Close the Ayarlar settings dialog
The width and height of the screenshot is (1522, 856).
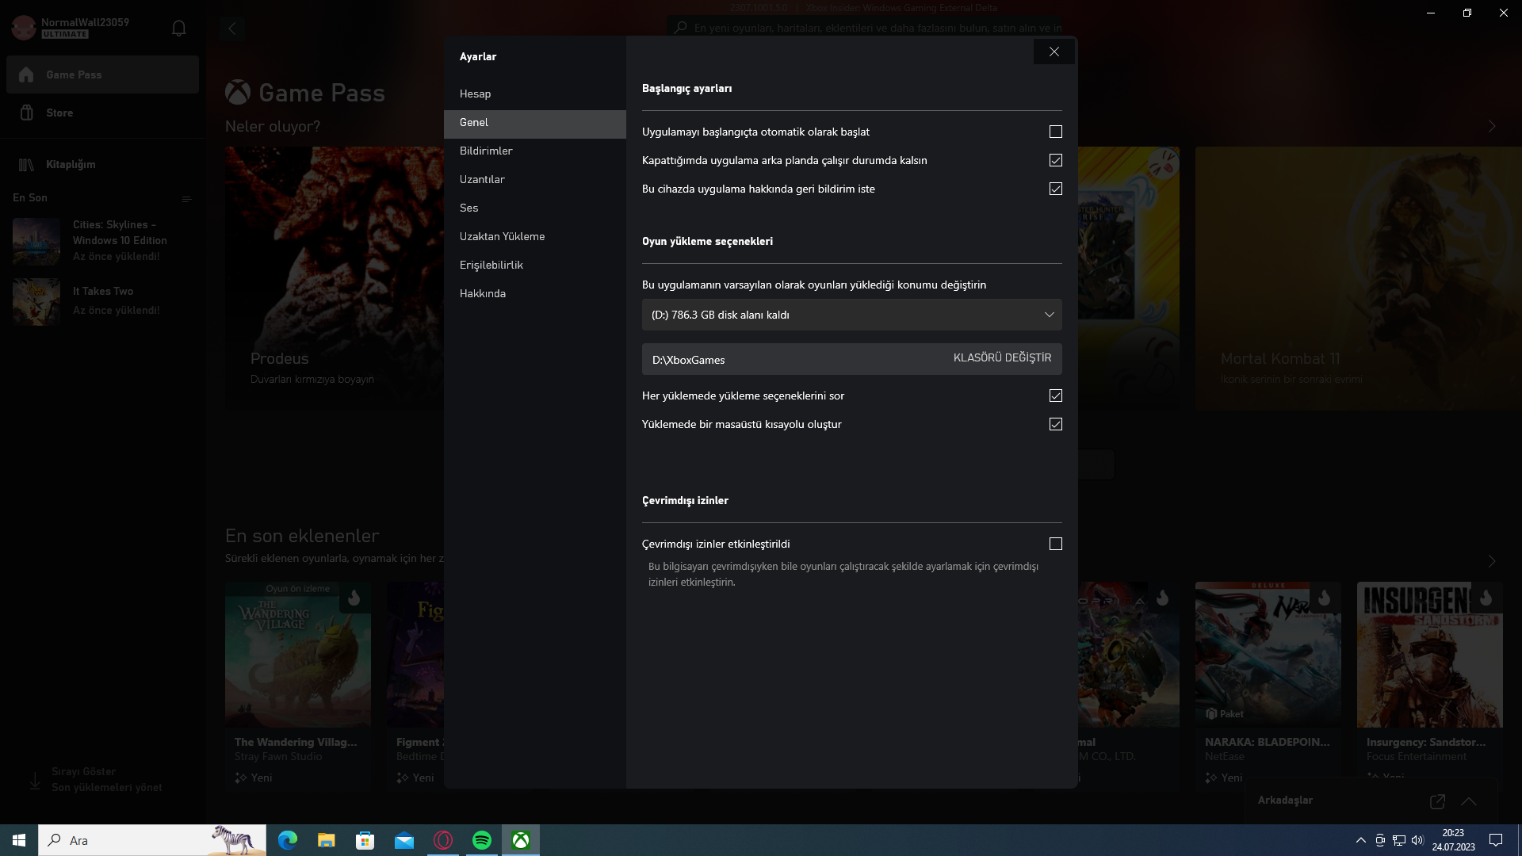(1054, 52)
